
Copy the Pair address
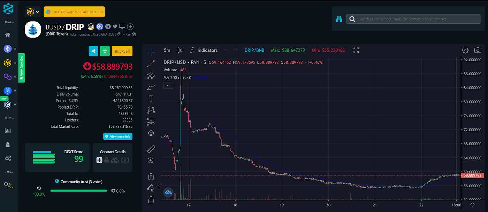(134, 34)
